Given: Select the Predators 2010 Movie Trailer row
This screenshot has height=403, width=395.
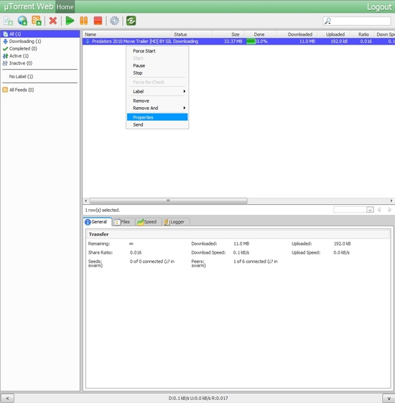Looking at the screenshot, I should [x=238, y=42].
